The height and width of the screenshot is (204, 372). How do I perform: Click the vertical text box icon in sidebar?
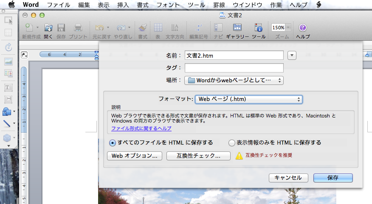pos(8,100)
